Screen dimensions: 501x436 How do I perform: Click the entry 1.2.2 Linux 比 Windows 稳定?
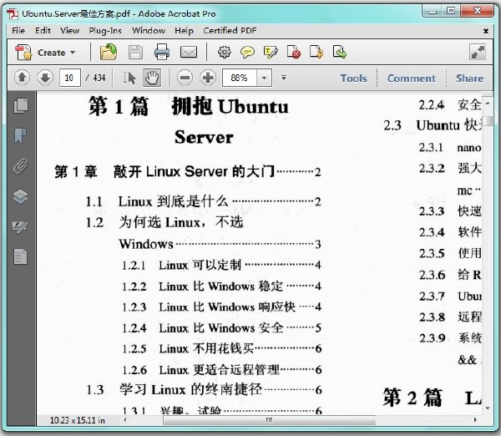coord(221,286)
